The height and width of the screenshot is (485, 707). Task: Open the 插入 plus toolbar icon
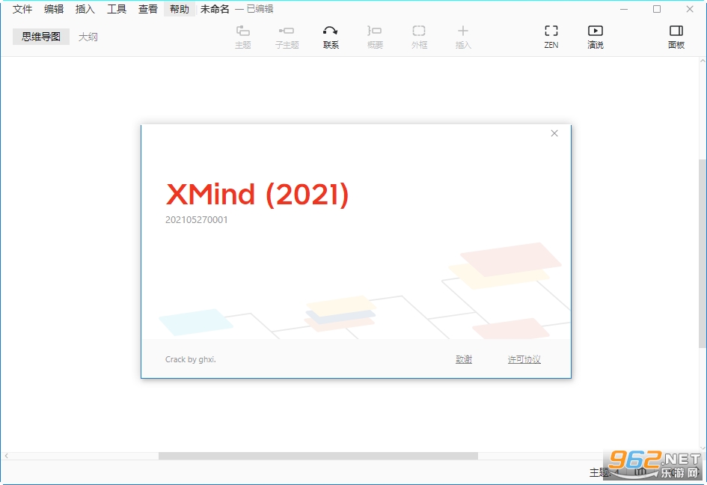click(462, 37)
